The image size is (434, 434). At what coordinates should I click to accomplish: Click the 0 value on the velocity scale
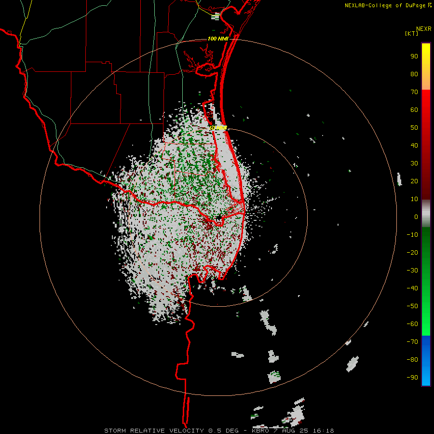click(x=416, y=217)
